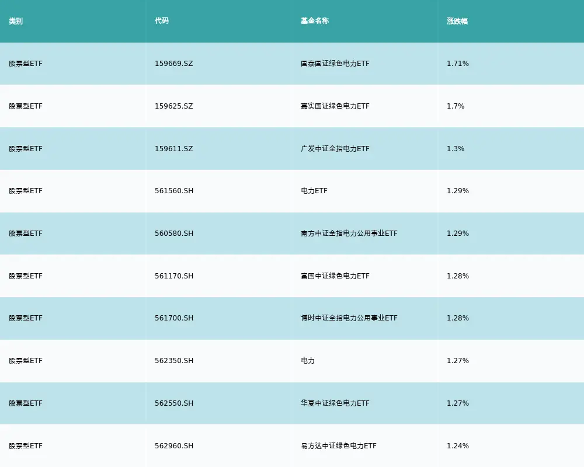Viewport: 584px width, 467px height.
Task: Click 股票型ETF in the 561170.SH row
Action: pos(26,276)
